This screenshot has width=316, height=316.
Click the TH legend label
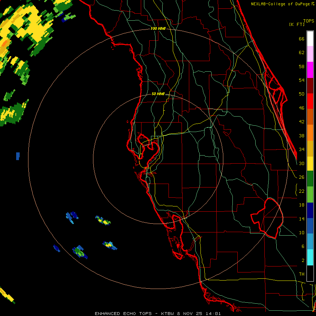[x=302, y=274]
